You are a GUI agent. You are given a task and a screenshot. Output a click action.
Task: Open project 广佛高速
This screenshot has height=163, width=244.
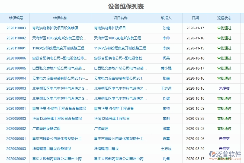(x=101, y=128)
